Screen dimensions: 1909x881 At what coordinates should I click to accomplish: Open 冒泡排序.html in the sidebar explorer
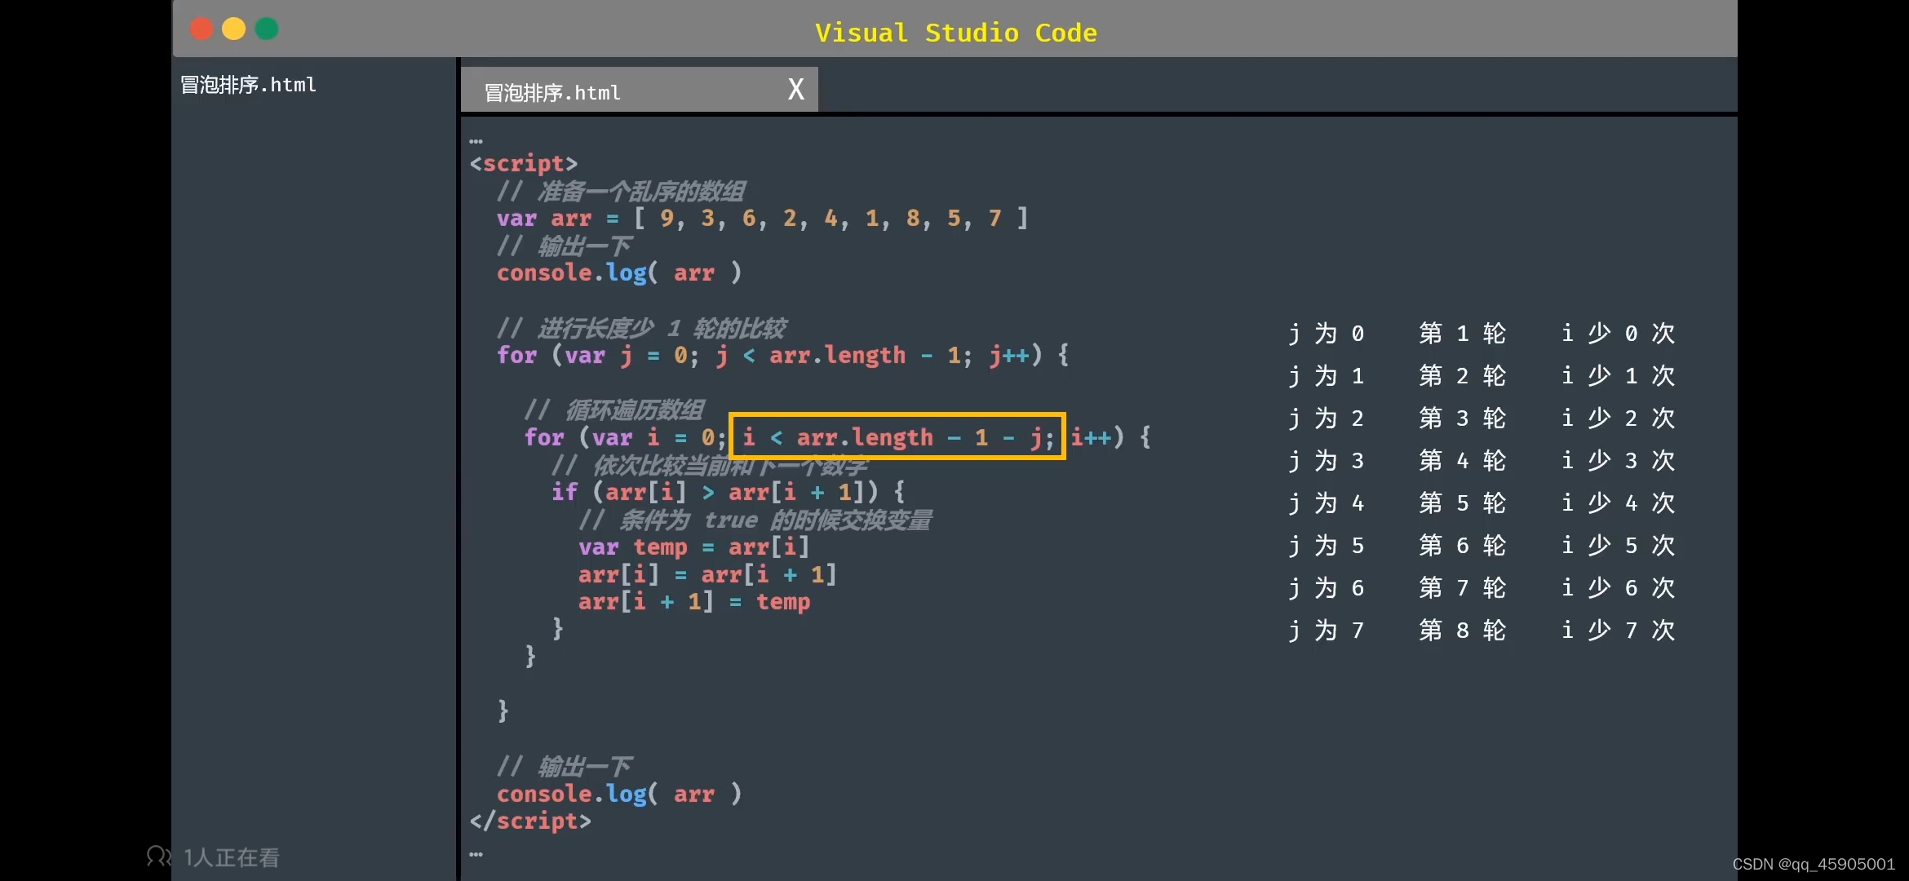[x=248, y=85]
